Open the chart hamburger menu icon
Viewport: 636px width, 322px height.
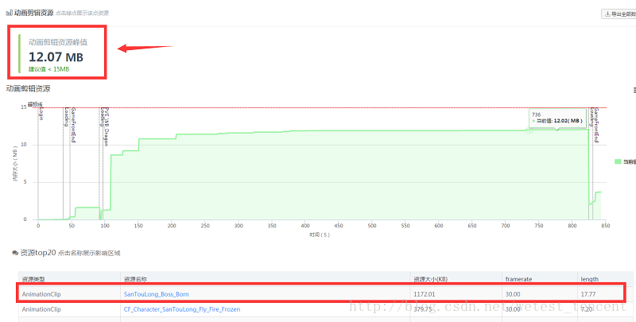click(634, 91)
